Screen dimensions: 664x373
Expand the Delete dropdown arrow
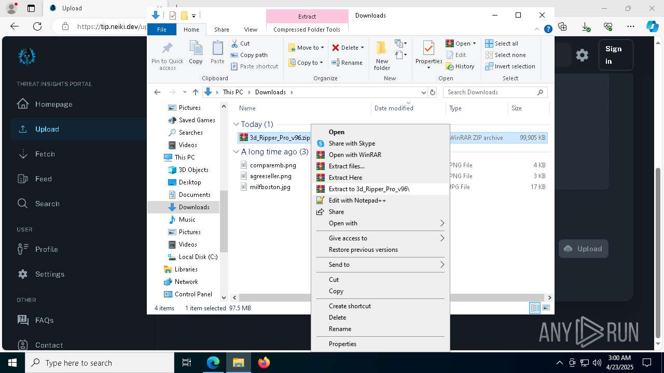(362, 48)
